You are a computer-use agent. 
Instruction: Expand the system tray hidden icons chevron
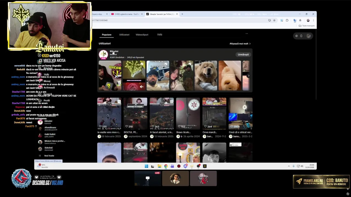click(289, 166)
